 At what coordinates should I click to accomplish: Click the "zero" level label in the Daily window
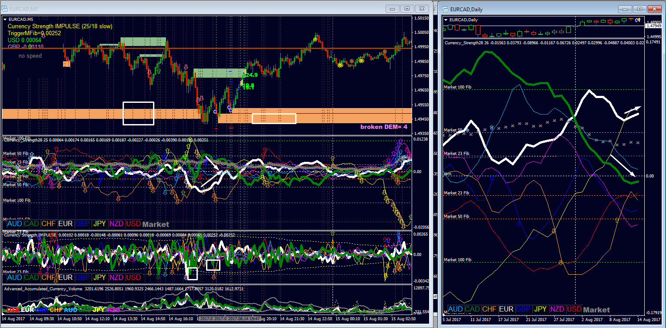448,174
